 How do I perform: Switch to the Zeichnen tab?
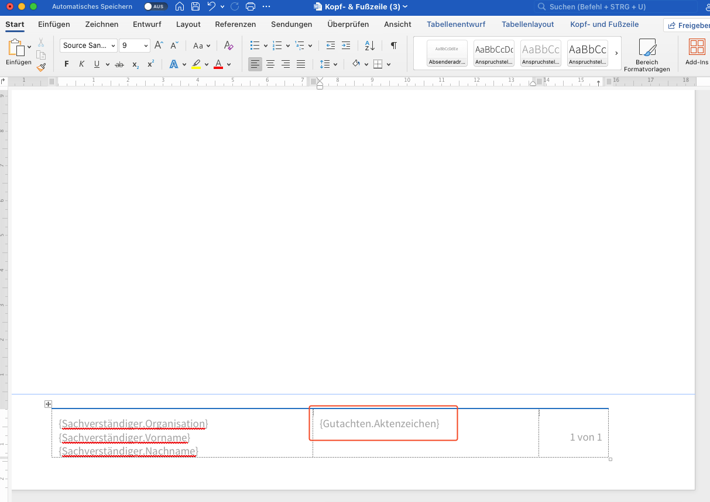(102, 24)
